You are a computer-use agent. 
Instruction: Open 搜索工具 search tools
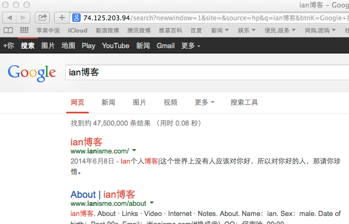click(244, 103)
